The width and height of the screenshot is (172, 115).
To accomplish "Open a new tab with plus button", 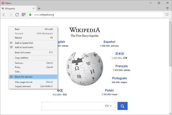I will click(x=39, y=8).
